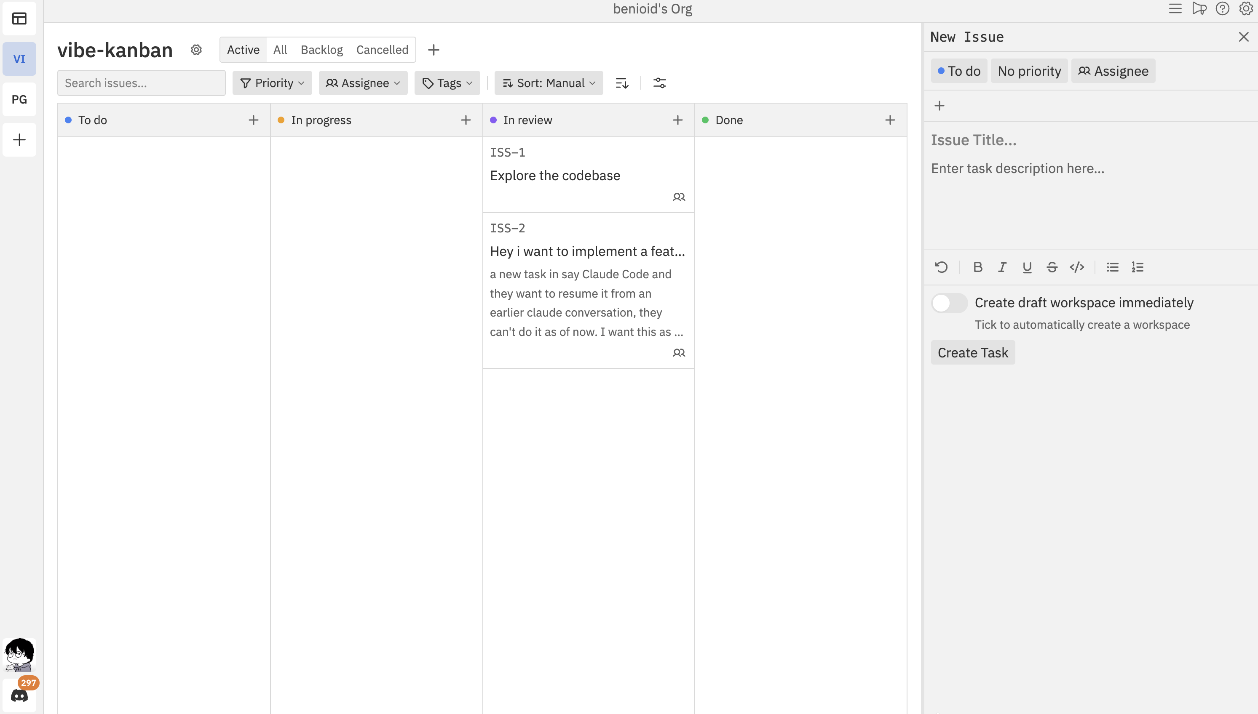Open vibe-kanban board settings gear
The image size is (1258, 714).
point(196,50)
